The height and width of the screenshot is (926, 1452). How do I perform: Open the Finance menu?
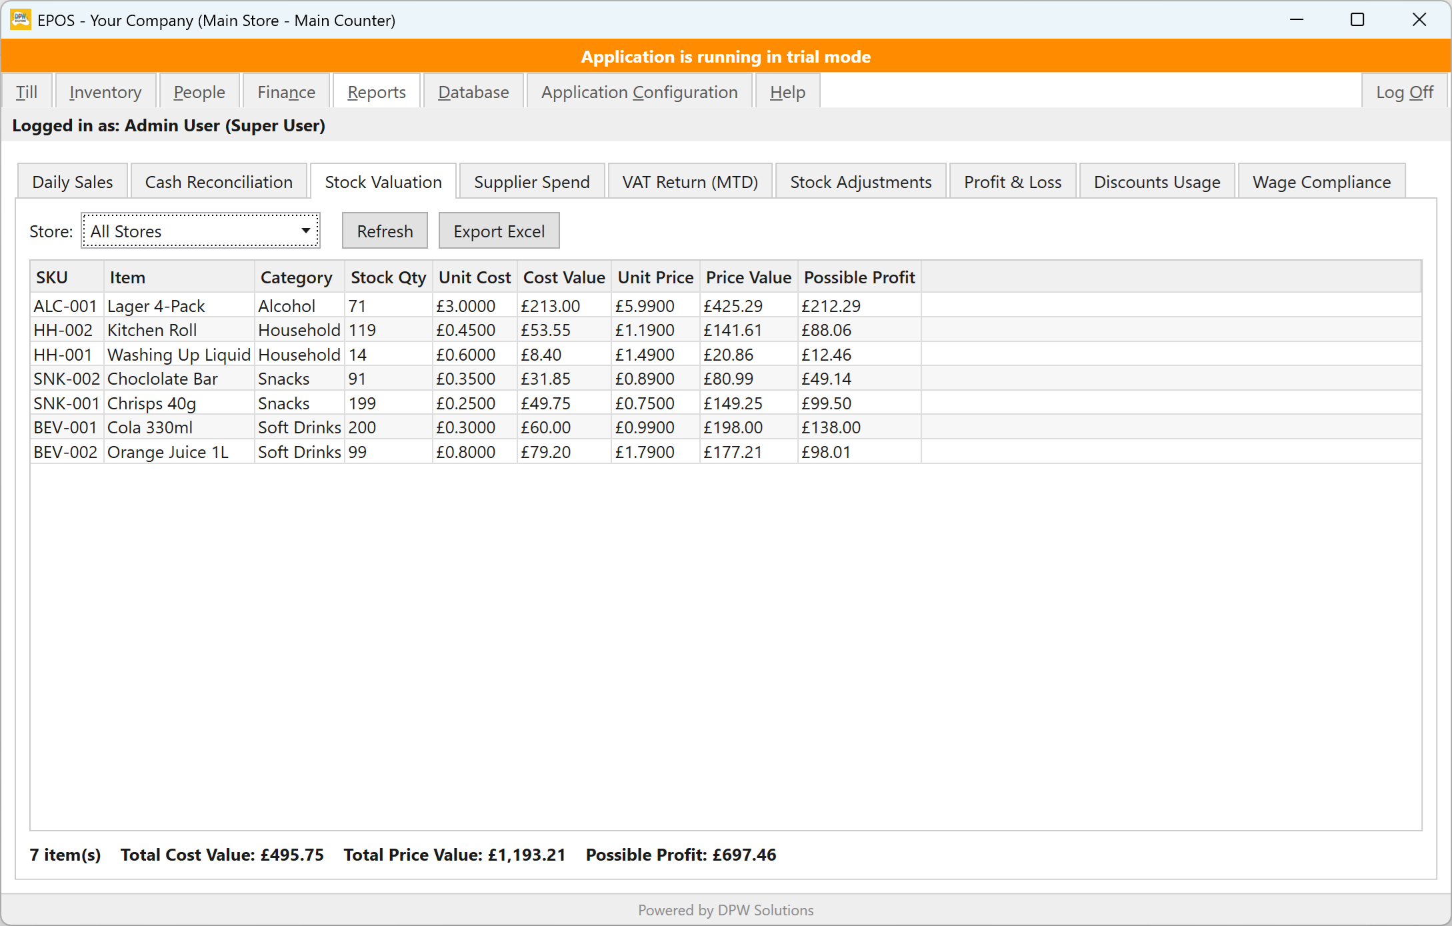(287, 92)
